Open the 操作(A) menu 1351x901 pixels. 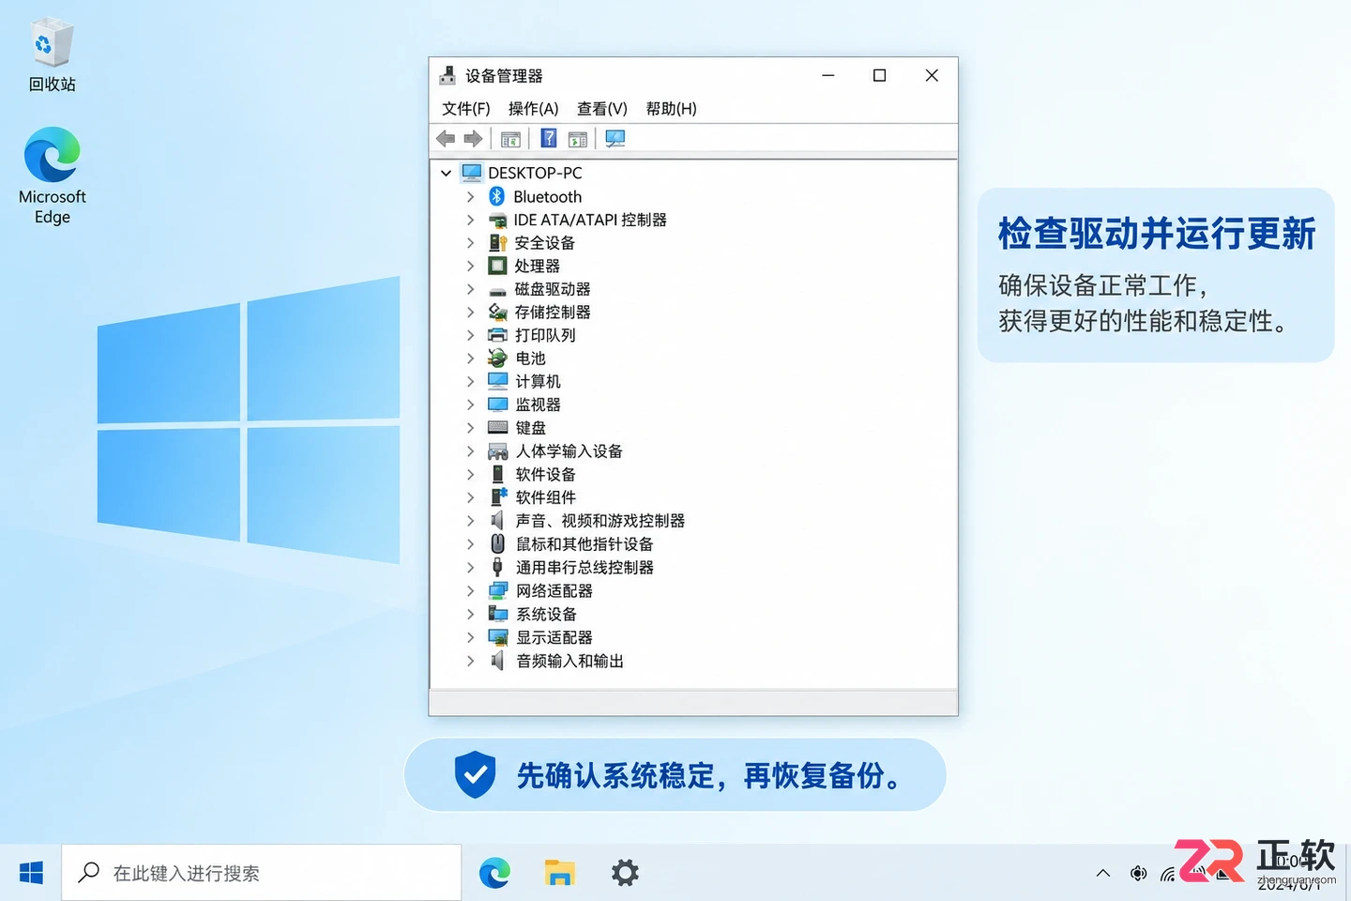point(533,109)
